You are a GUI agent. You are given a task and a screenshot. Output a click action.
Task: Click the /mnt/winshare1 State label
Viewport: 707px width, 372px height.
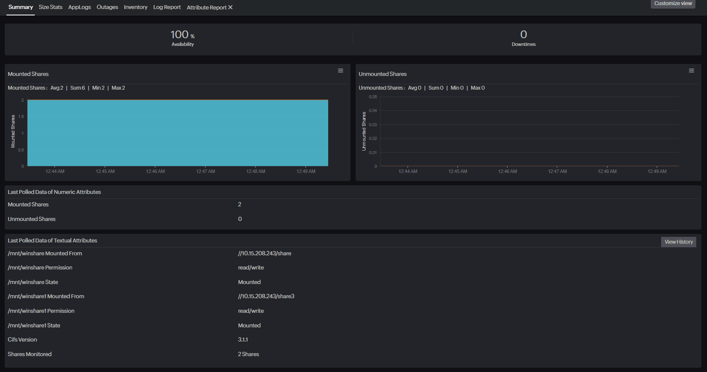point(34,326)
